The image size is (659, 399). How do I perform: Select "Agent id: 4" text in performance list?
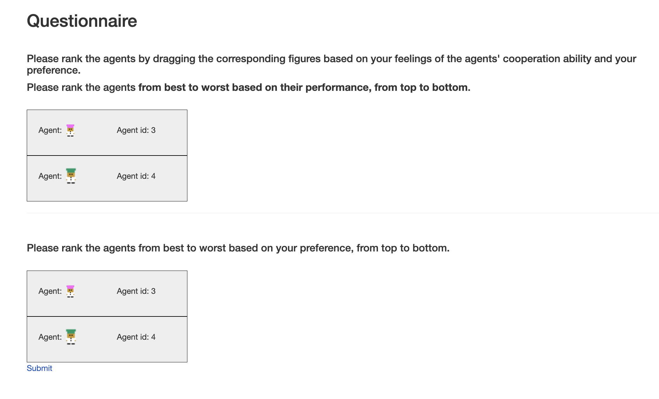(x=136, y=176)
